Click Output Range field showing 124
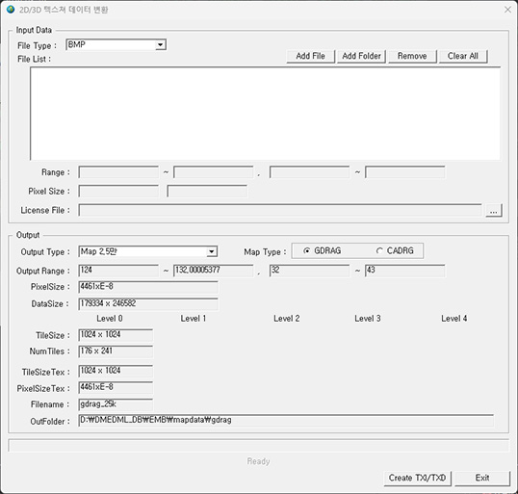Image resolution: width=518 pixels, height=494 pixels. (x=118, y=271)
